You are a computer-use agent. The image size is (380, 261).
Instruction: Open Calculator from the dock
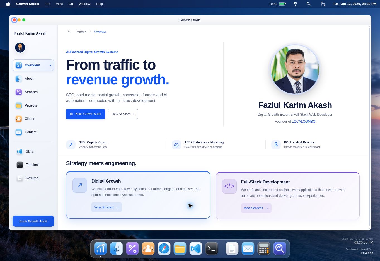point(264,248)
